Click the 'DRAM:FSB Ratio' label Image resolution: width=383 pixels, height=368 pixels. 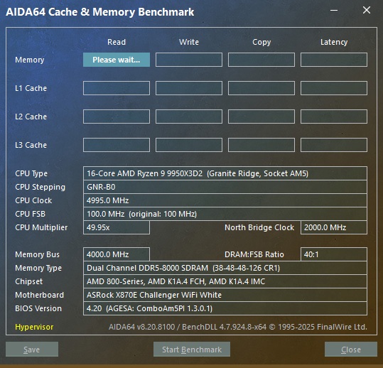254,254
